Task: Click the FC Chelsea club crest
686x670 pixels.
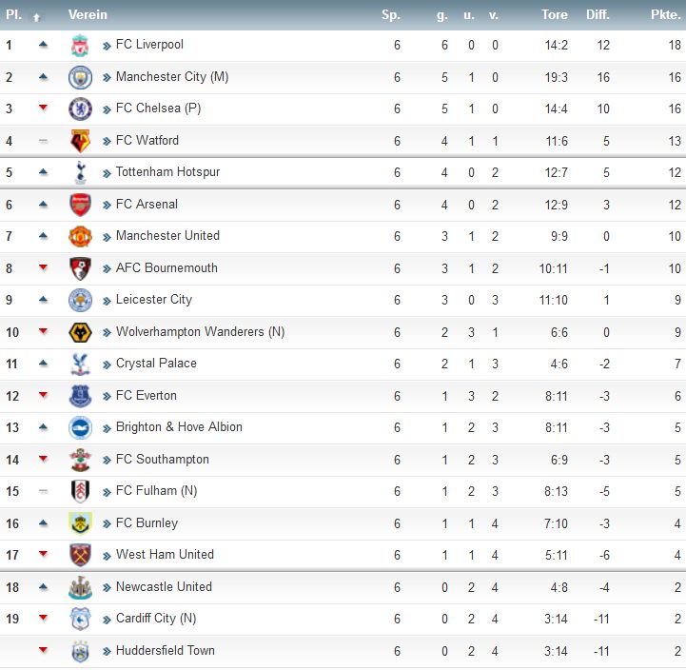Action: (80, 108)
